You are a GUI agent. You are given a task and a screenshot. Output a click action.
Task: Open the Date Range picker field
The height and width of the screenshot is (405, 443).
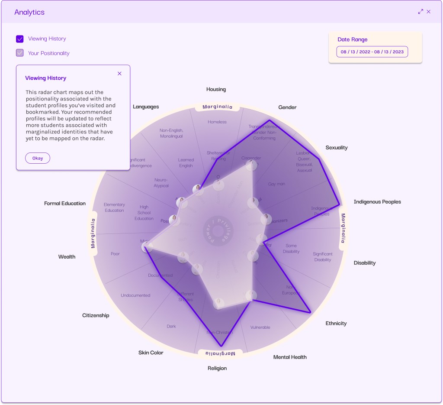(x=372, y=52)
